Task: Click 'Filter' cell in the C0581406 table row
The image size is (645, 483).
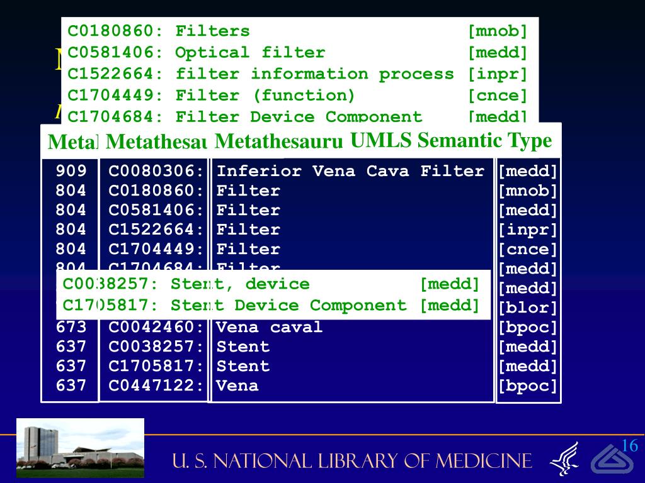Action: click(x=248, y=210)
